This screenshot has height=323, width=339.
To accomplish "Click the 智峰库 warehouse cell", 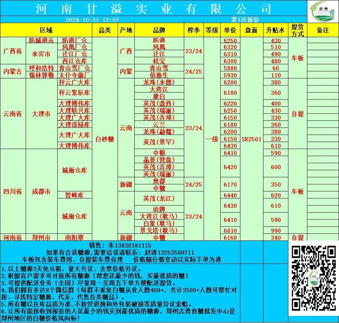I will pos(74,195).
